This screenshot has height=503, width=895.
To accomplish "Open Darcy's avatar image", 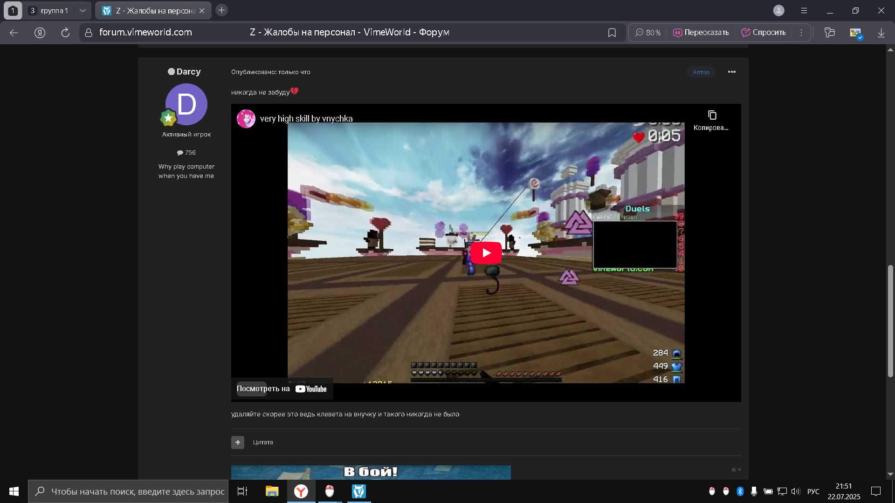I will [186, 104].
